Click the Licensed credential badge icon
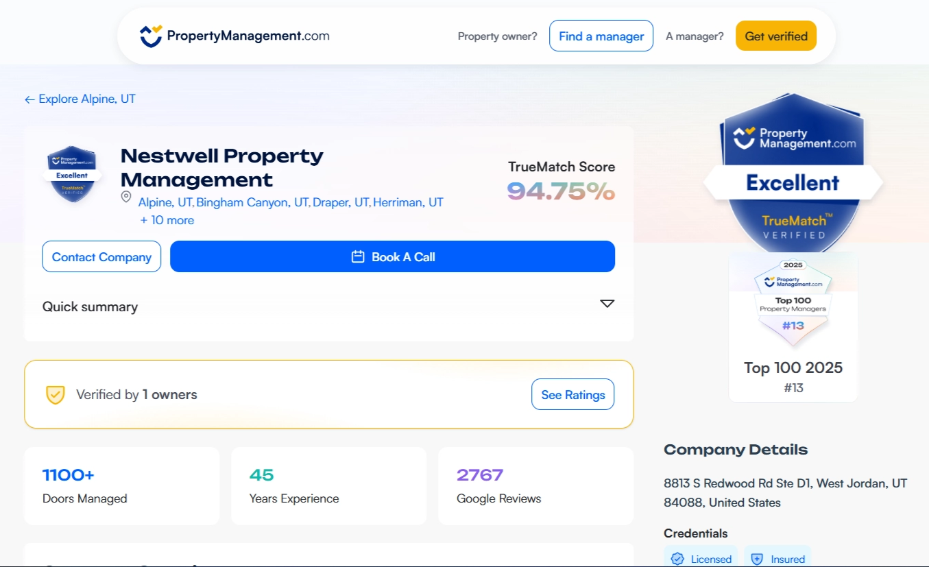 coord(678,558)
